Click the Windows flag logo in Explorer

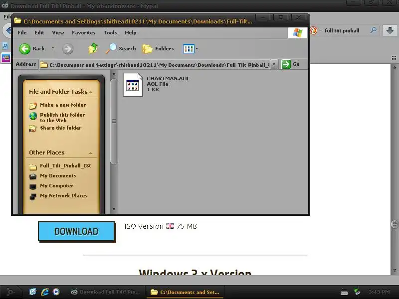(x=297, y=32)
